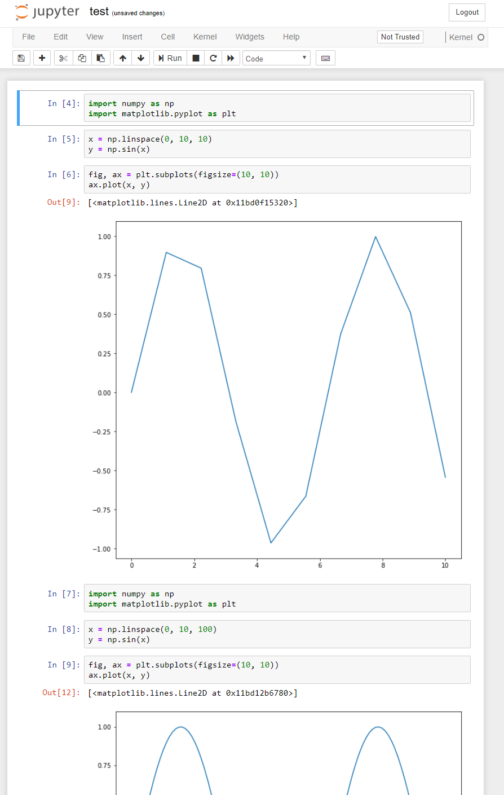Restart the kernel using refresh icon
504x795 pixels.
[x=213, y=58]
